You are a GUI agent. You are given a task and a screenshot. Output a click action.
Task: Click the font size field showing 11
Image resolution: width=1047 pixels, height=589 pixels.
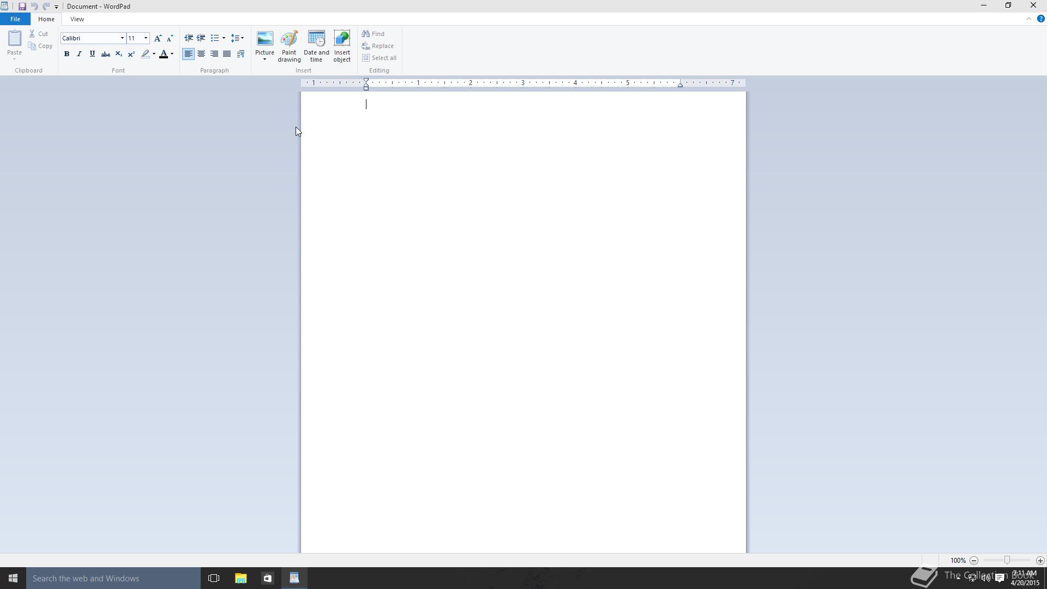click(134, 38)
